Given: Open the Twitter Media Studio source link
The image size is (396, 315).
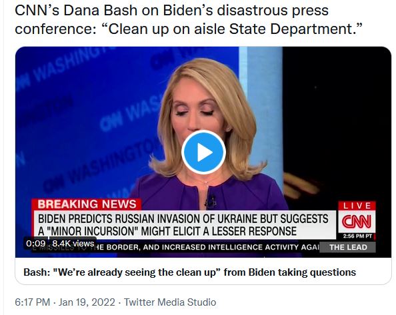Looking at the screenshot, I should [x=170, y=302].
